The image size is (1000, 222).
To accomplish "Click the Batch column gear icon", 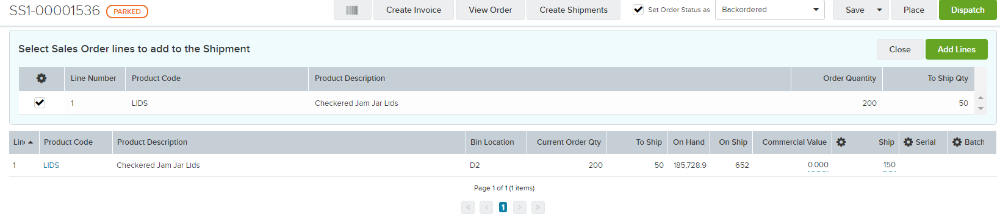I will (957, 142).
